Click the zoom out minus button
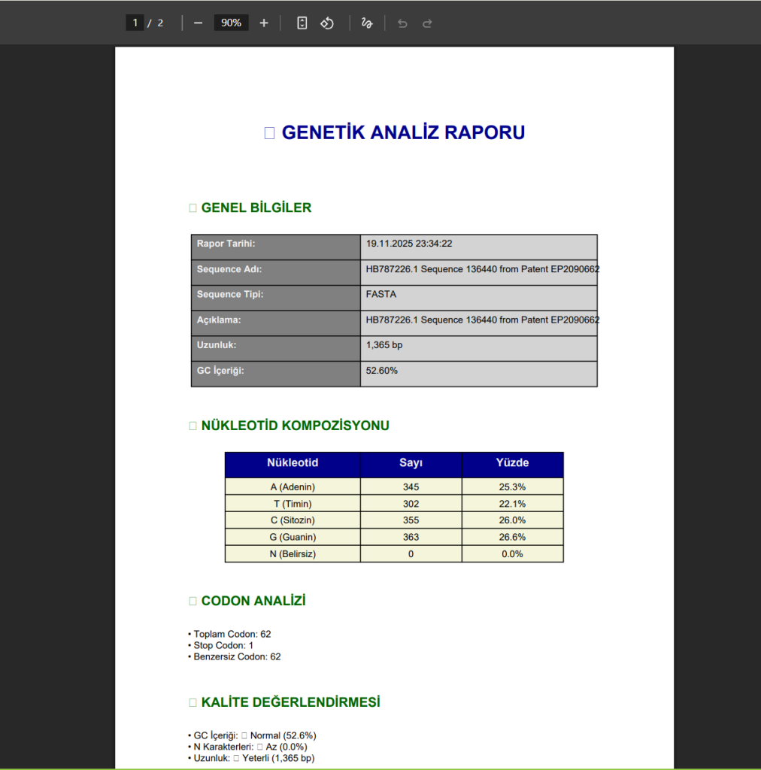The height and width of the screenshot is (770, 761). click(199, 23)
